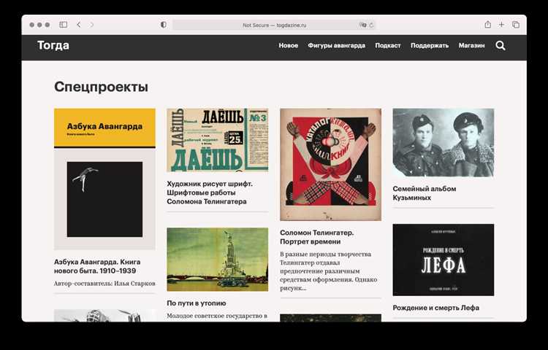Open the utopia tower painting thumbnail
The width and height of the screenshot is (548, 350).
218,260
